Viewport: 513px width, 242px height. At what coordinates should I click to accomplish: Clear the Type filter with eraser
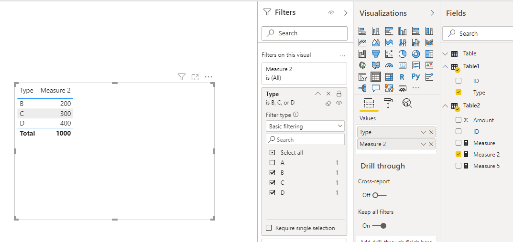tap(328, 103)
